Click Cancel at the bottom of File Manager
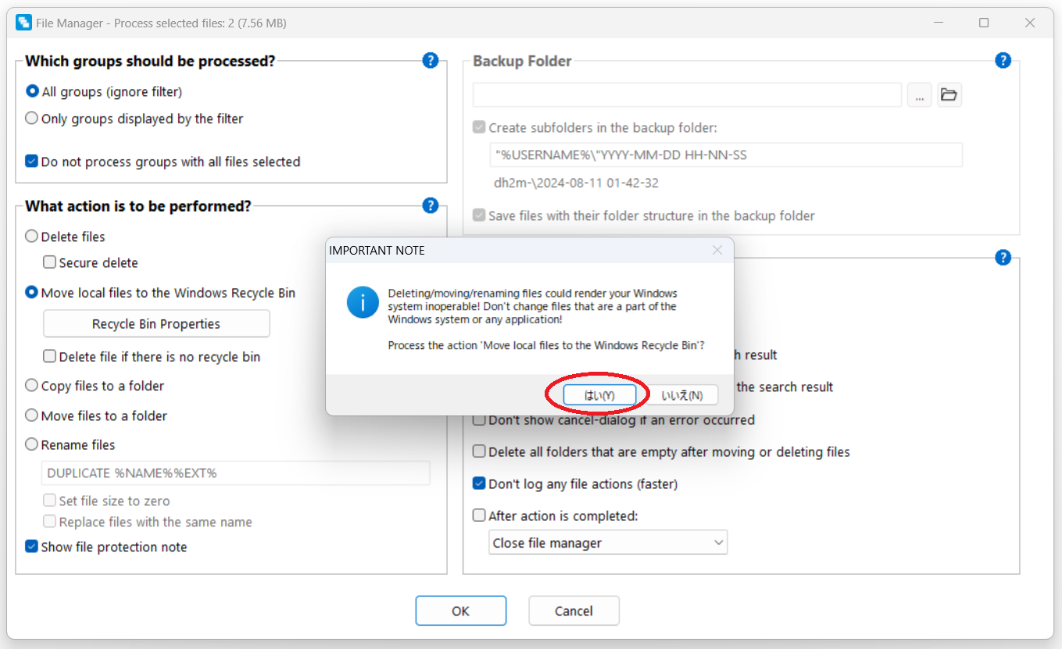This screenshot has width=1062, height=649. click(x=574, y=611)
